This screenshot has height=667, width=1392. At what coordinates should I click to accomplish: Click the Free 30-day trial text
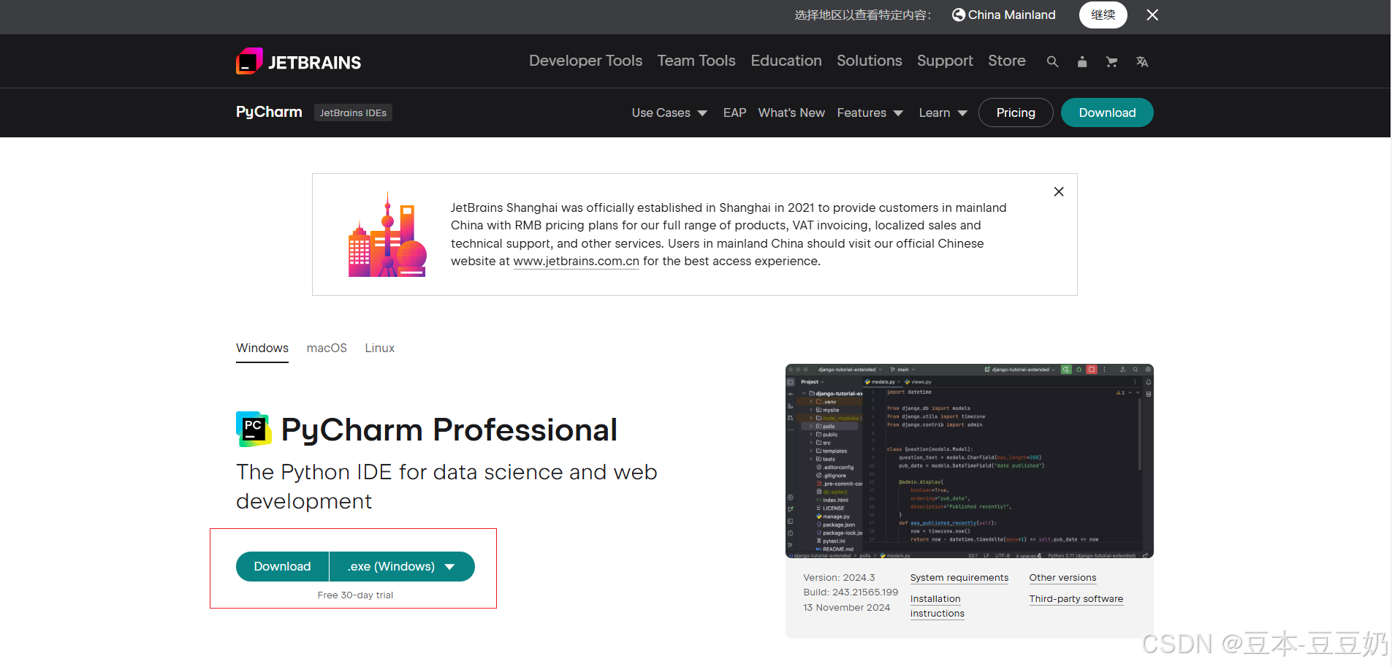click(355, 595)
